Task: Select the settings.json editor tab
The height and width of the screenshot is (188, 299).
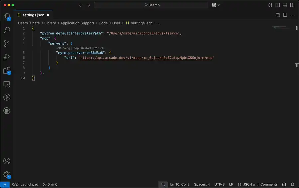Action: pos(33,15)
